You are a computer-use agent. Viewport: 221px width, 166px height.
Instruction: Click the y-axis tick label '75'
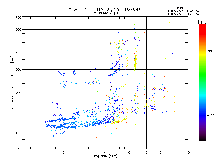[x=19, y=148]
